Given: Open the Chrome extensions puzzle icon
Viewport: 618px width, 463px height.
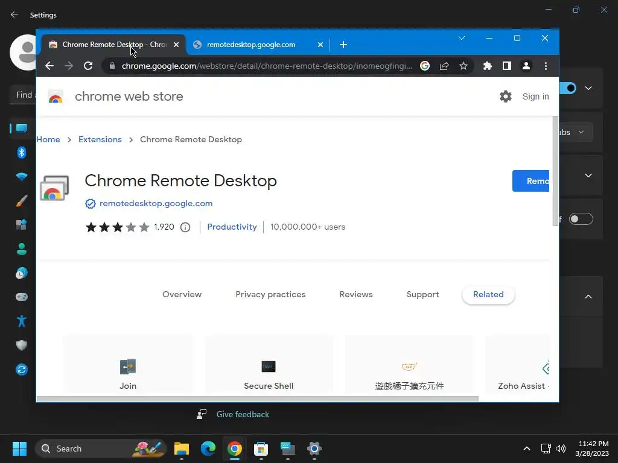Looking at the screenshot, I should (488, 66).
